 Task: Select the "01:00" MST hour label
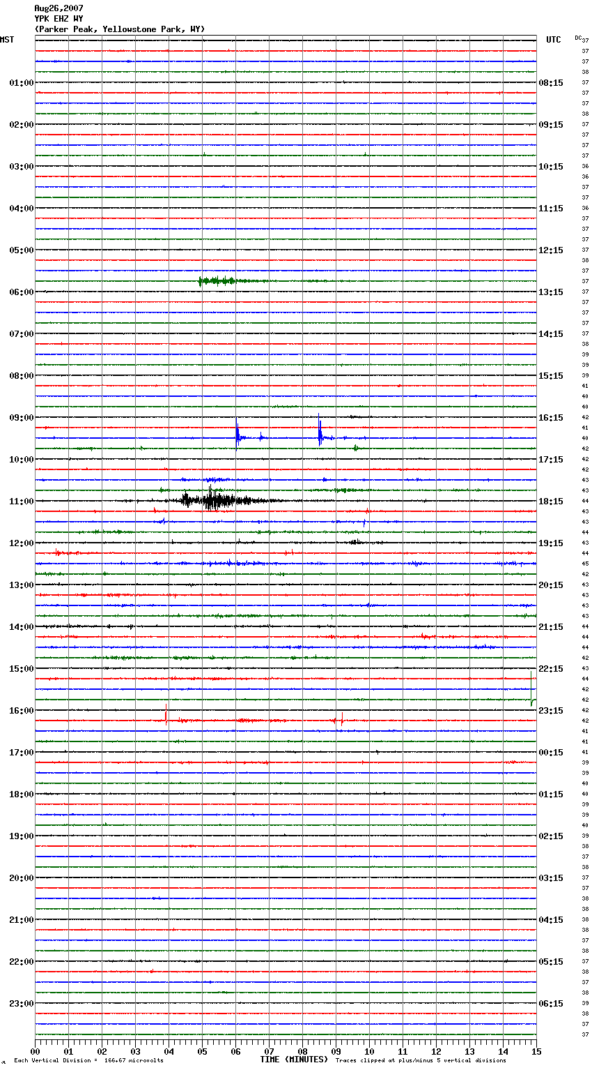click(x=22, y=83)
